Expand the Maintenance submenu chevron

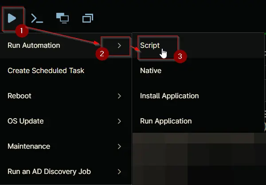[x=119, y=146]
